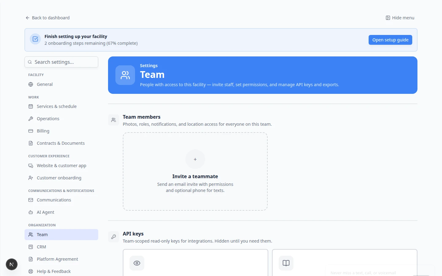Select Team in sidebar
Image resolution: width=442 pixels, height=276 pixels.
[61, 235]
